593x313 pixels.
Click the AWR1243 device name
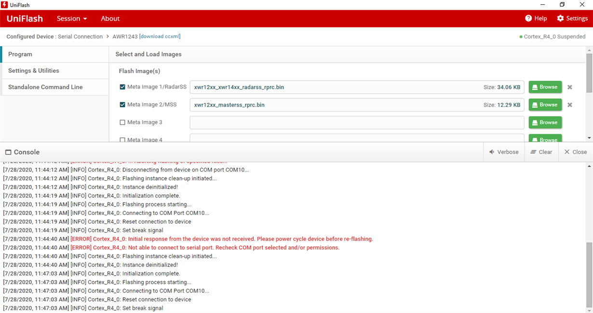coord(125,37)
